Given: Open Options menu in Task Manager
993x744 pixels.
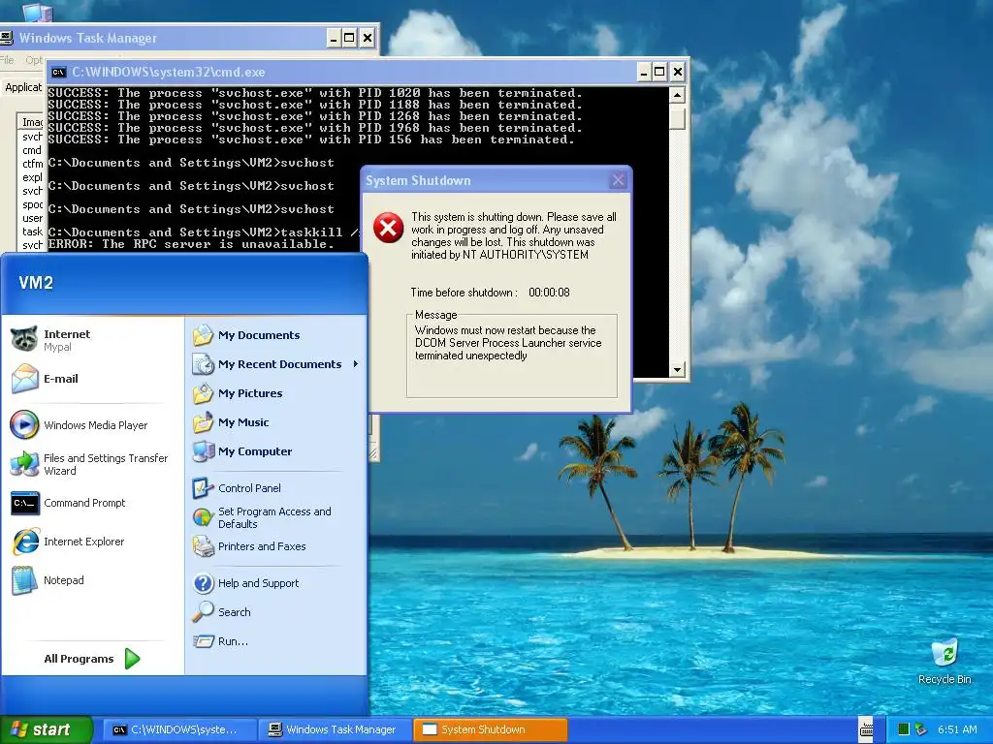Looking at the screenshot, I should click(34, 60).
